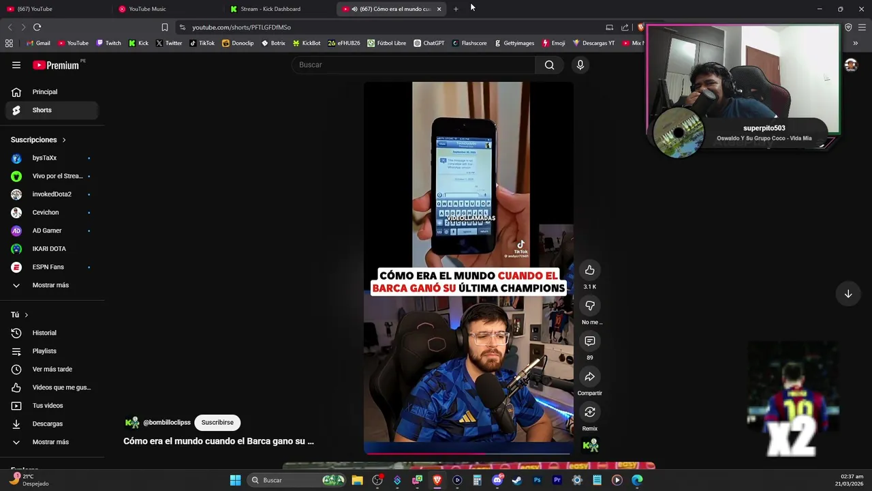Open the TikTok bookmark
872x491 pixels.
(202, 43)
